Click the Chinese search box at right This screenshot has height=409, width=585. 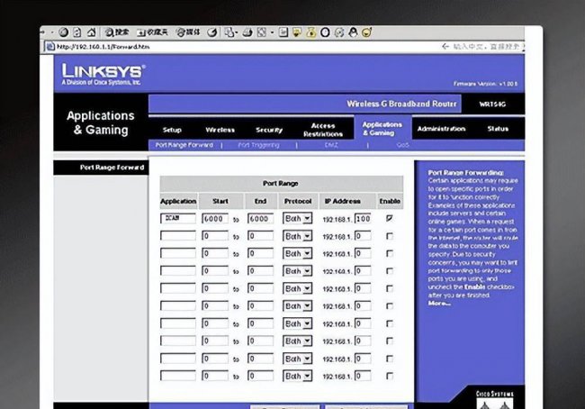click(x=487, y=46)
